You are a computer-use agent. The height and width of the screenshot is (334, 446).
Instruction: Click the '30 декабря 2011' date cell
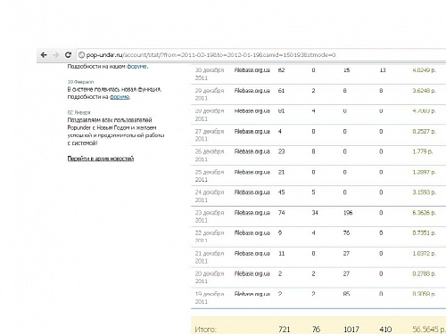(210, 74)
